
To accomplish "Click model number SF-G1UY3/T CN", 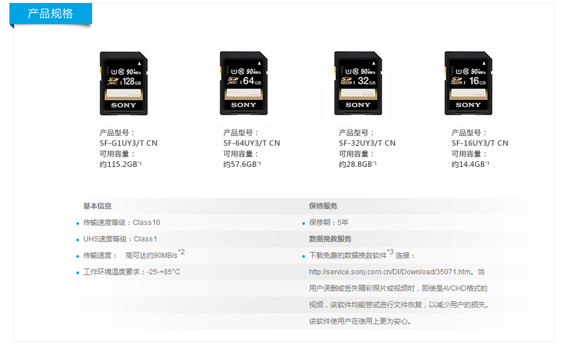I will point(128,143).
